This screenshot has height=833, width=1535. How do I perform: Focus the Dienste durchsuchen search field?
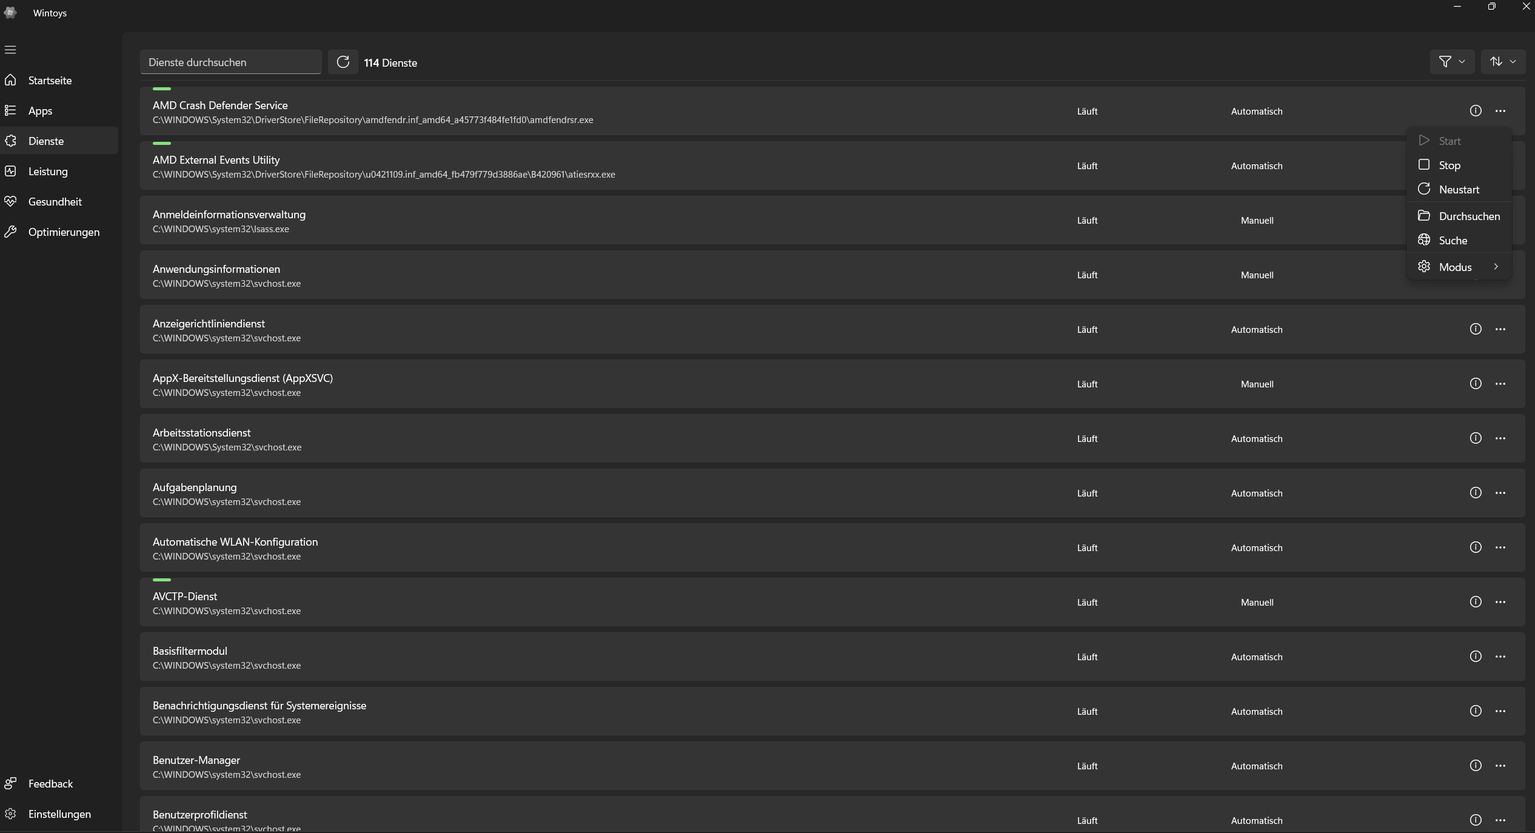pyautogui.click(x=230, y=62)
